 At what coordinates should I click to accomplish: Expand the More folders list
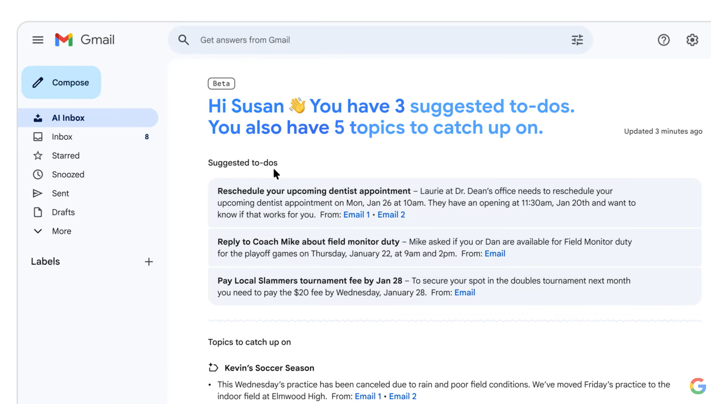(x=61, y=231)
